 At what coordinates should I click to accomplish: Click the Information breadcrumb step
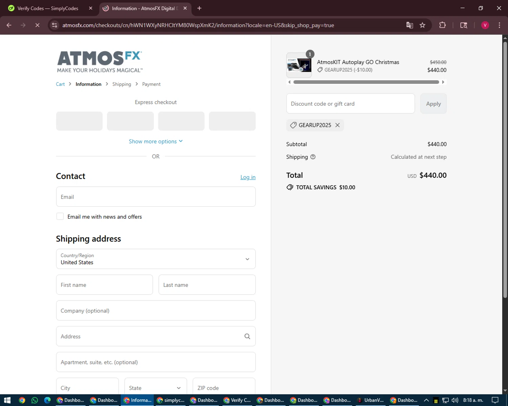pyautogui.click(x=88, y=84)
